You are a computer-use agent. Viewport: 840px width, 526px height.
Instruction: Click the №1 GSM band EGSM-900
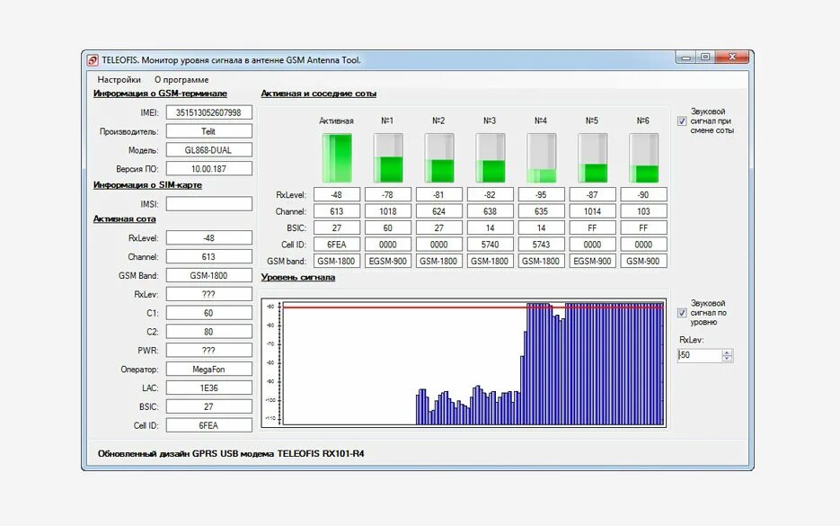[x=388, y=261]
